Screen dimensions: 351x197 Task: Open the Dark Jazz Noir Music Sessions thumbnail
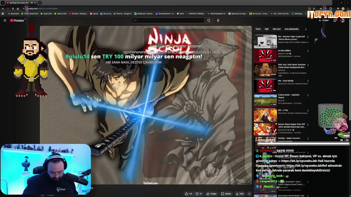(x=265, y=70)
